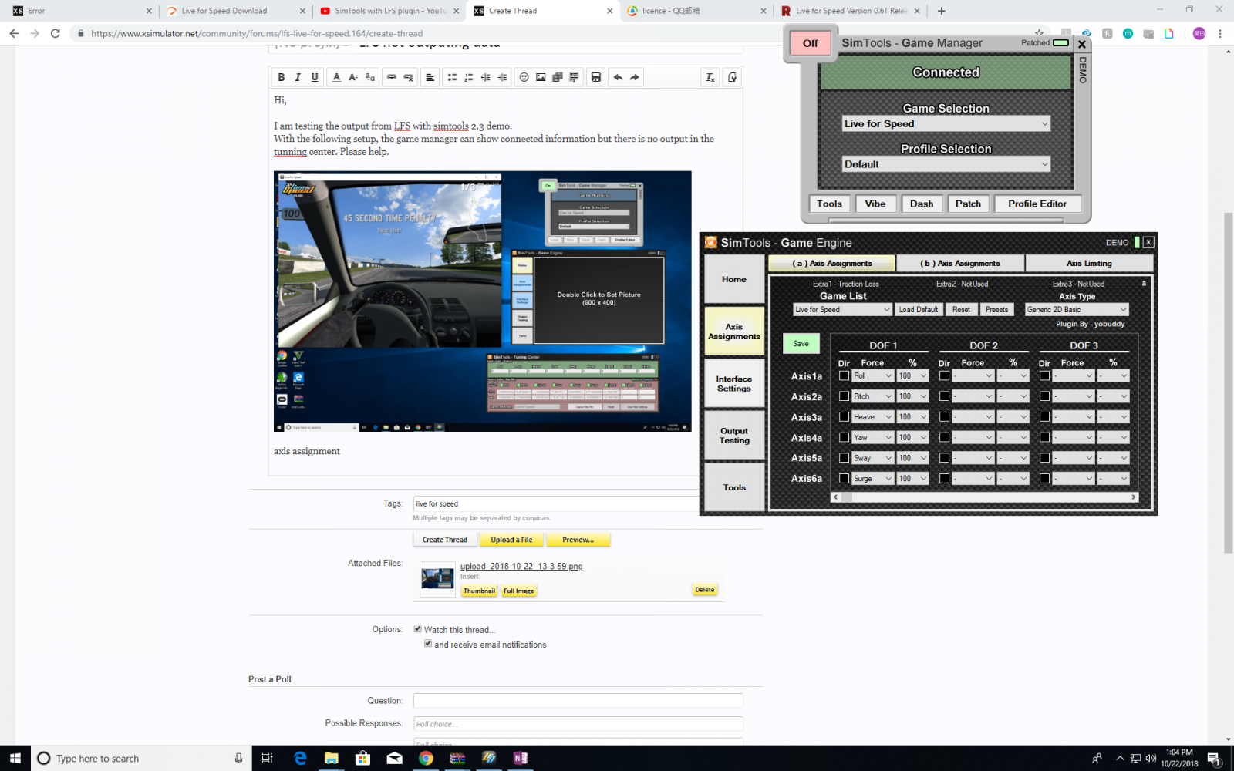Click Load Default button
This screenshot has height=771, width=1234.
tap(918, 310)
